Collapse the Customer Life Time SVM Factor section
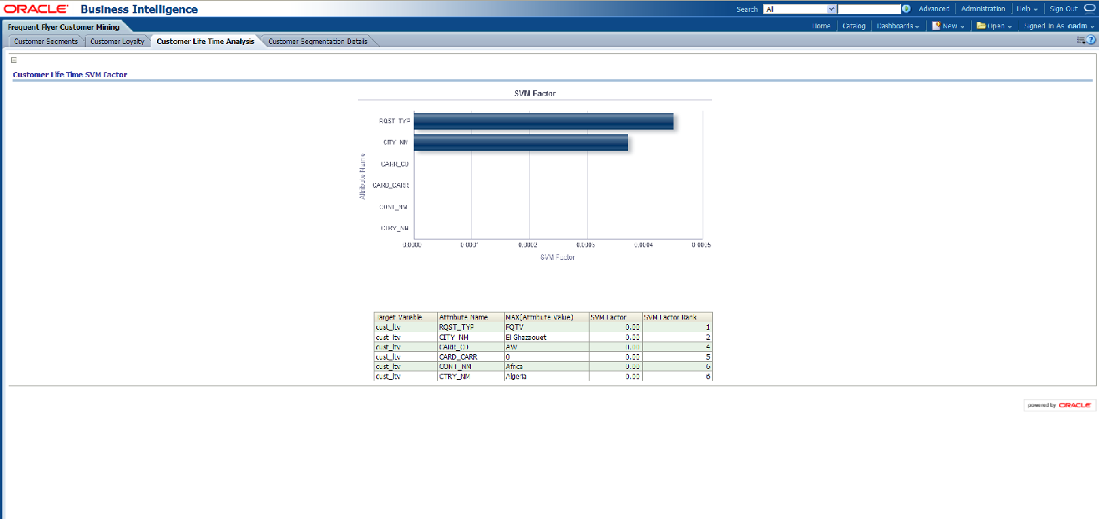1099x519 pixels. coord(13,60)
